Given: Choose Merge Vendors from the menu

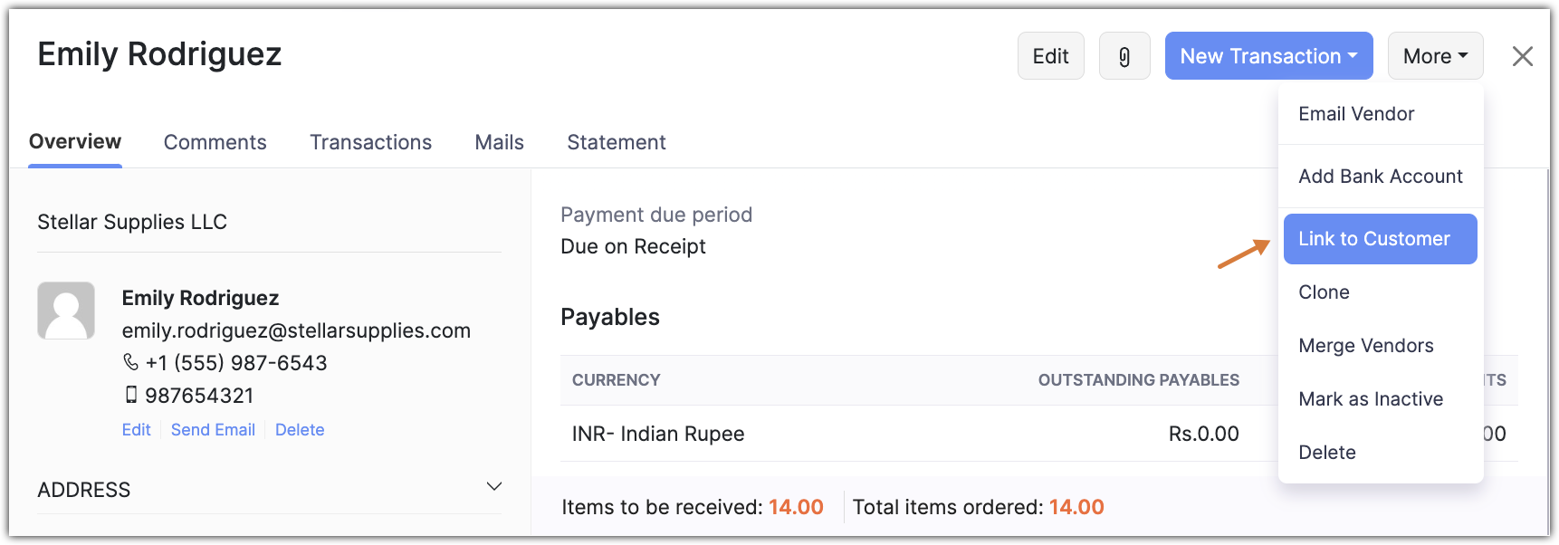Looking at the screenshot, I should (1365, 346).
